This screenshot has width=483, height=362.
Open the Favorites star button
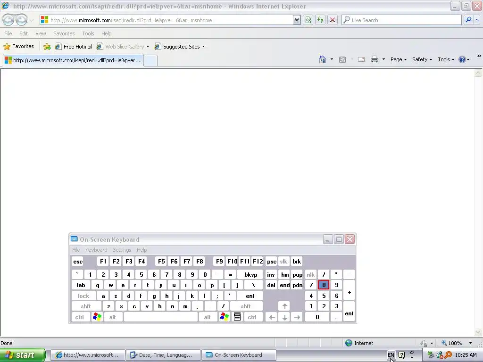[x=18, y=47]
